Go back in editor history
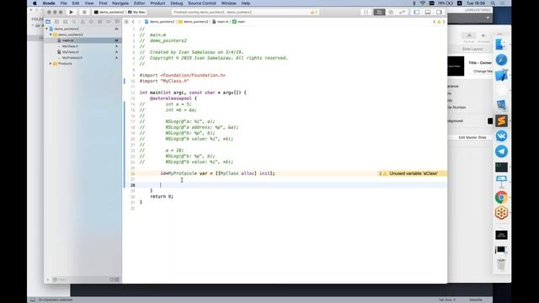The height and width of the screenshot is (303, 539). (x=133, y=22)
